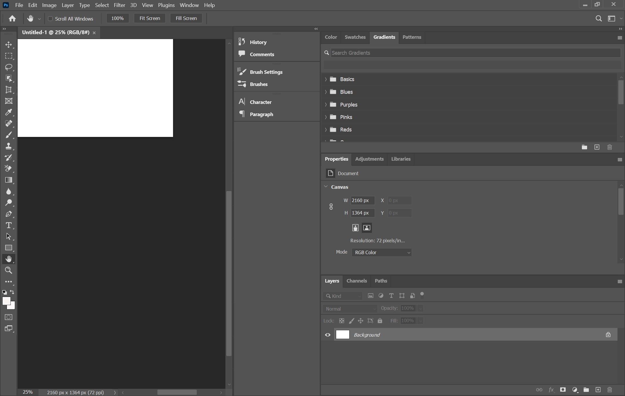Select the Zoom tool
Screen dimensions: 625x396
pos(9,270)
